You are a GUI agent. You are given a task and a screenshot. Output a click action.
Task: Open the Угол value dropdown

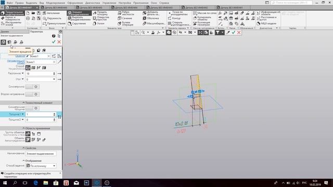54,79
